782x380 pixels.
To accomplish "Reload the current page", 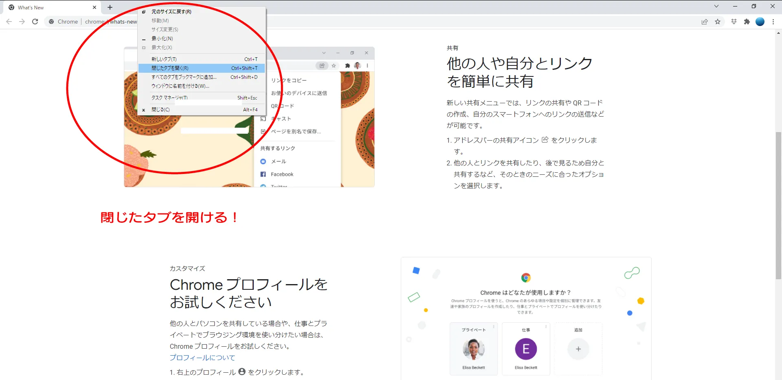I will tap(35, 22).
